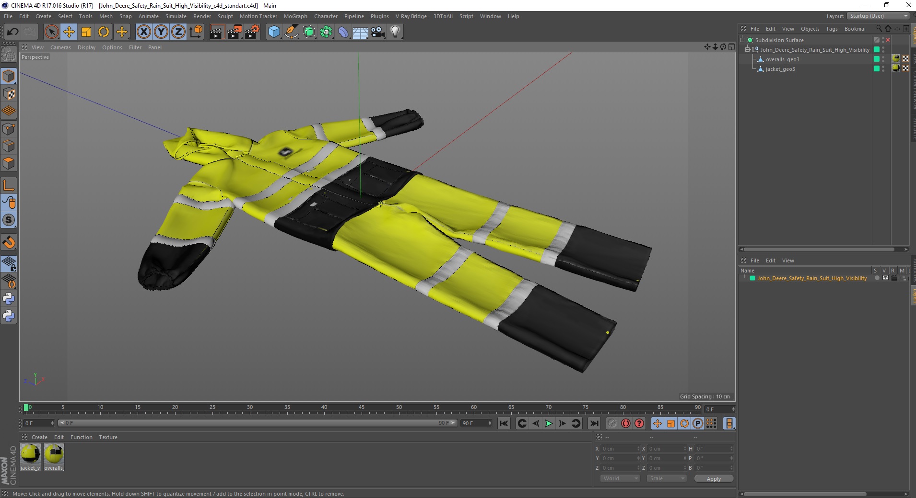This screenshot has width=916, height=498.
Task: Open the deformer Bend icon
Action: click(x=343, y=32)
